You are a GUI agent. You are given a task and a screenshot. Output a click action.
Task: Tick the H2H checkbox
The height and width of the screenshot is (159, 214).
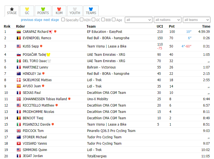pos(82,20)
